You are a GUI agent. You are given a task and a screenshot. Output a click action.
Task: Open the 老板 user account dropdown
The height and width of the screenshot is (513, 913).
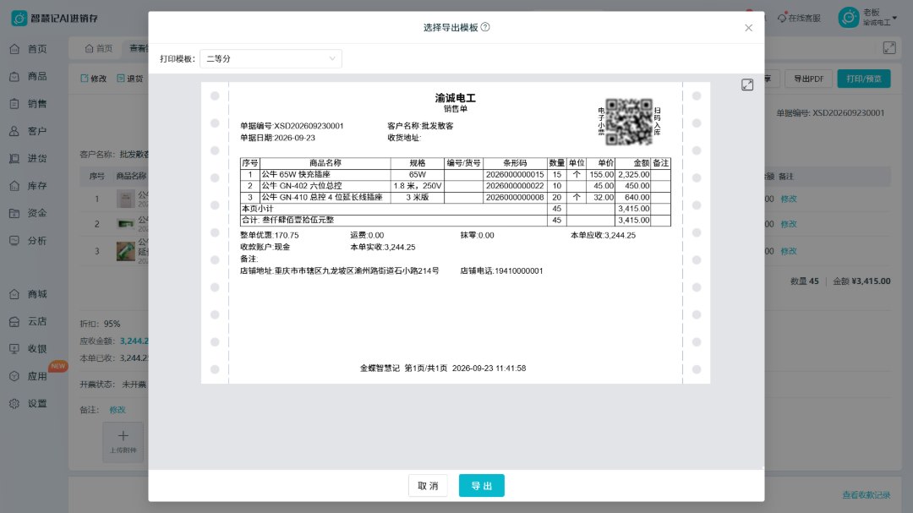[x=879, y=18]
